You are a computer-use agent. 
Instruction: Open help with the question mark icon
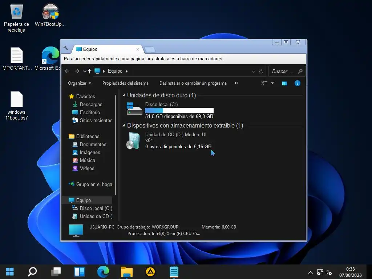click(297, 83)
